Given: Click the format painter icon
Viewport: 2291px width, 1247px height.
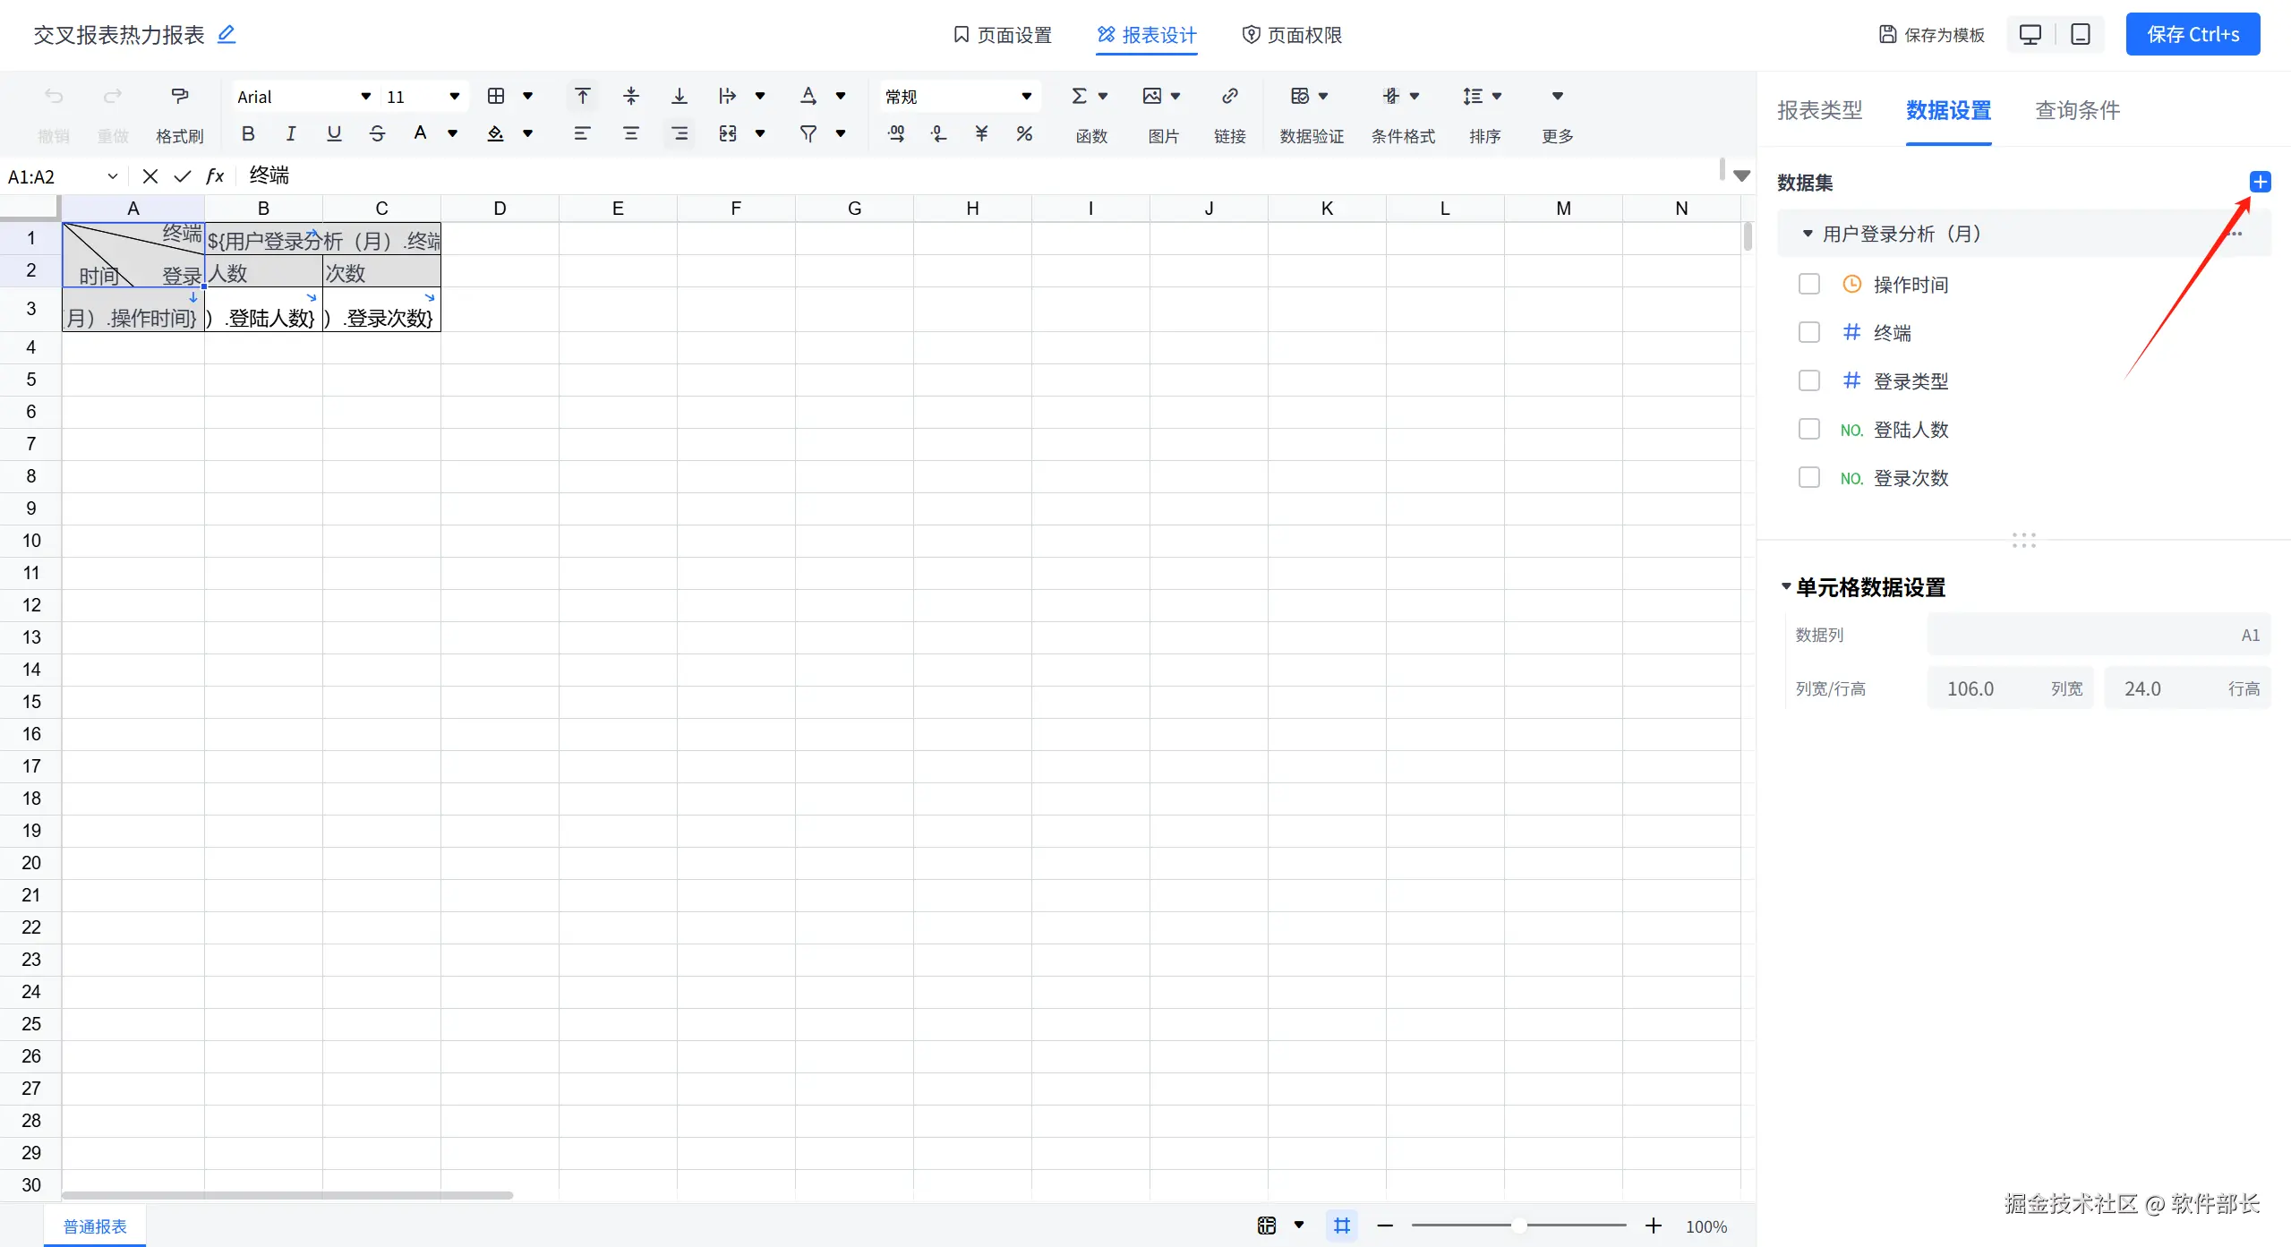Looking at the screenshot, I should pos(179,97).
